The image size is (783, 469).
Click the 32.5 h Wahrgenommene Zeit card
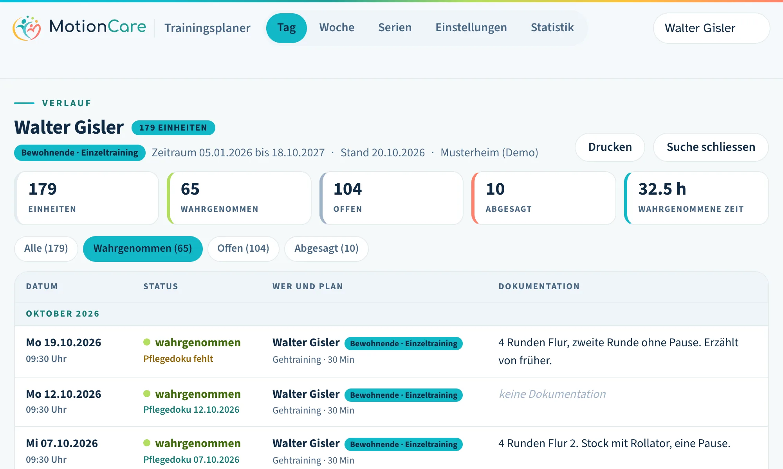tap(696, 198)
